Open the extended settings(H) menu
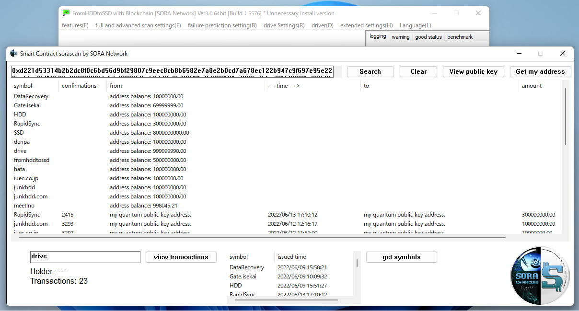The width and height of the screenshot is (579, 311). (367, 25)
